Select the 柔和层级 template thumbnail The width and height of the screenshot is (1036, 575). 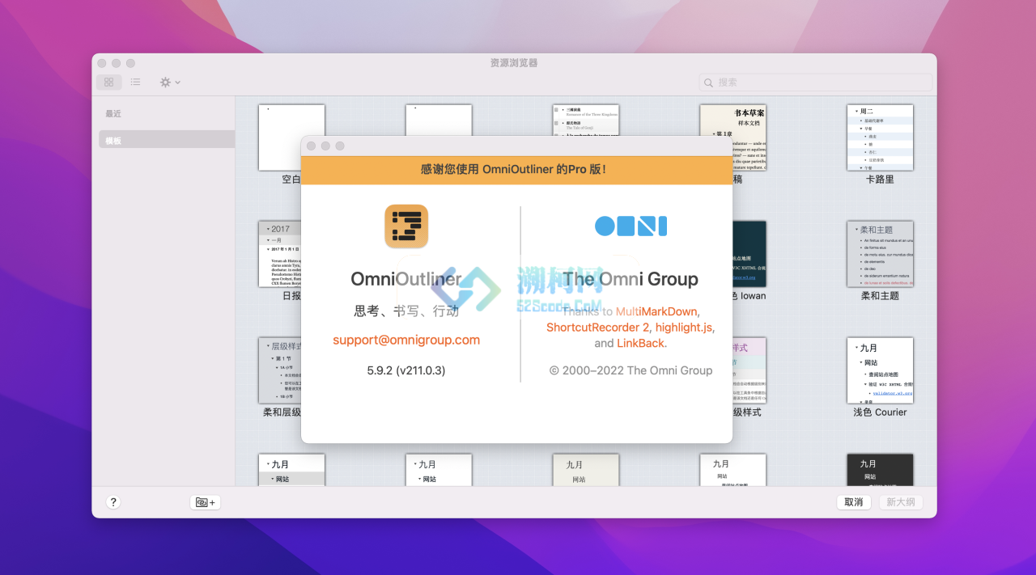click(x=279, y=370)
